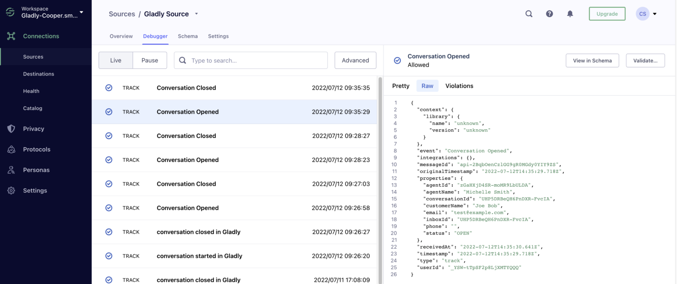Viewport: 677px width, 284px height.
Task: Open global search magnifier in header
Action: coord(529,14)
